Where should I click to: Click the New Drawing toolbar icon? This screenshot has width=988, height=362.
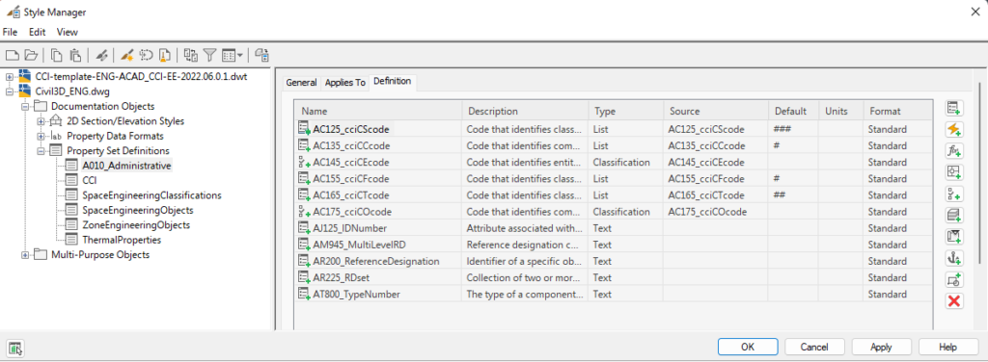coord(12,55)
